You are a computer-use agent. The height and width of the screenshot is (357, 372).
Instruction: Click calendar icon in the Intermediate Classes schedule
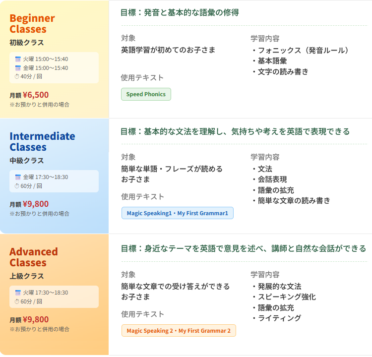pyautogui.click(x=18, y=177)
